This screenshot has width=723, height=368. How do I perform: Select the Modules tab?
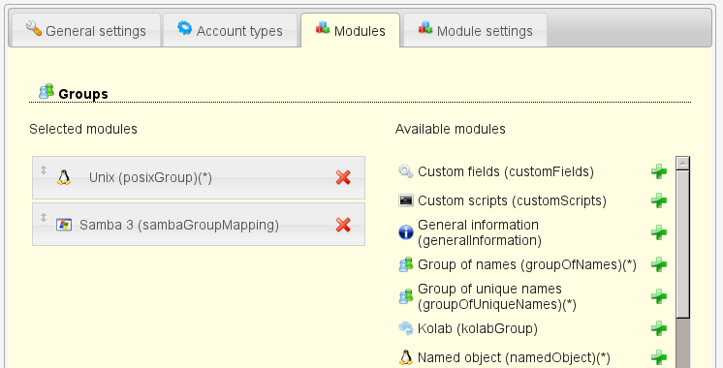pyautogui.click(x=351, y=30)
